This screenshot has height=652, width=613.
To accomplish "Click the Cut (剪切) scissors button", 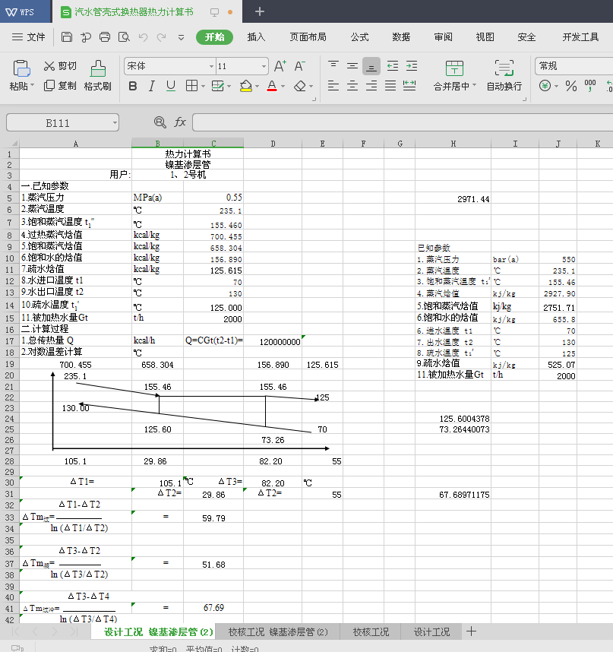I will pyautogui.click(x=60, y=66).
